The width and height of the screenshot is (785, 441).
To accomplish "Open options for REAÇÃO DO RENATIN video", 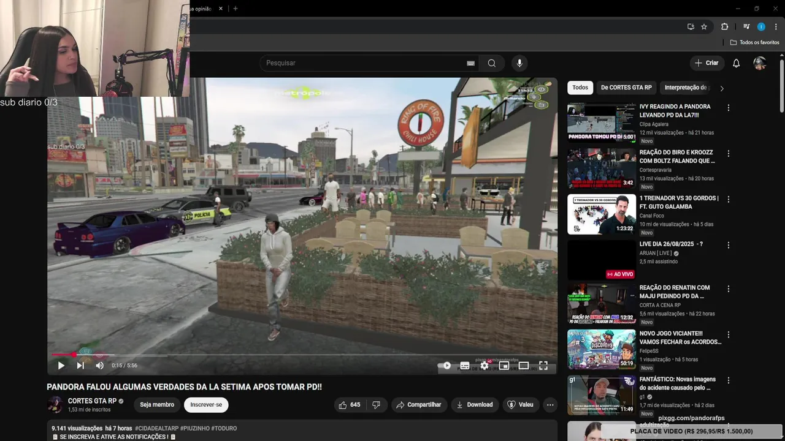I will (729, 289).
